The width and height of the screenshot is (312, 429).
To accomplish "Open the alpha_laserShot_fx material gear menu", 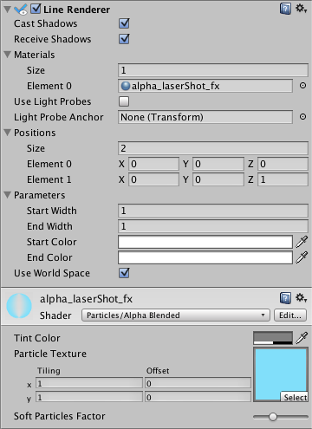I will coord(301,297).
